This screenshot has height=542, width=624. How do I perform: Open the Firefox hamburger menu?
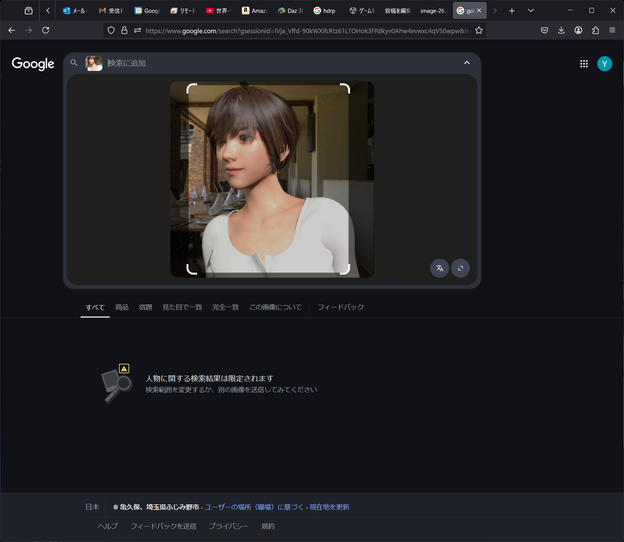612,31
